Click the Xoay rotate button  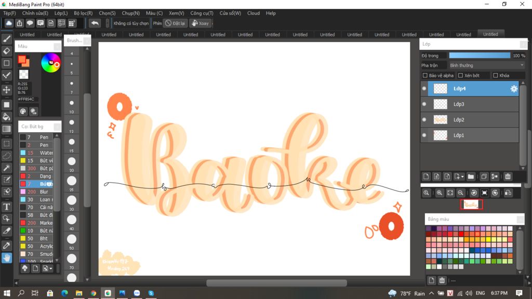coord(200,23)
